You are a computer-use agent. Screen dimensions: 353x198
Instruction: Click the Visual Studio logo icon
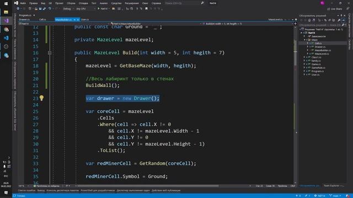(x=16, y=3)
